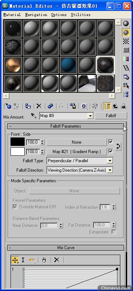Uncheck the None map enable checkbox
The width and height of the screenshot is (133, 291).
pyautogui.click(x=111, y=142)
